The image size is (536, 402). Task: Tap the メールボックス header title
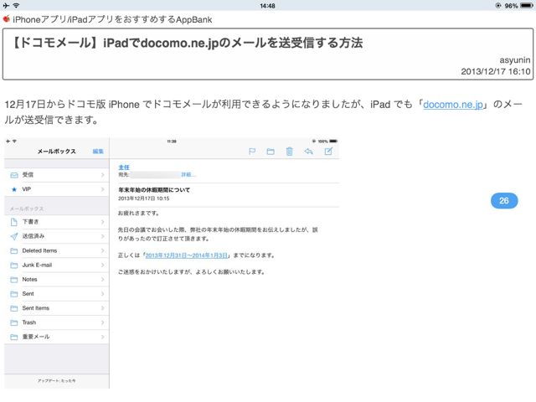tap(57, 152)
